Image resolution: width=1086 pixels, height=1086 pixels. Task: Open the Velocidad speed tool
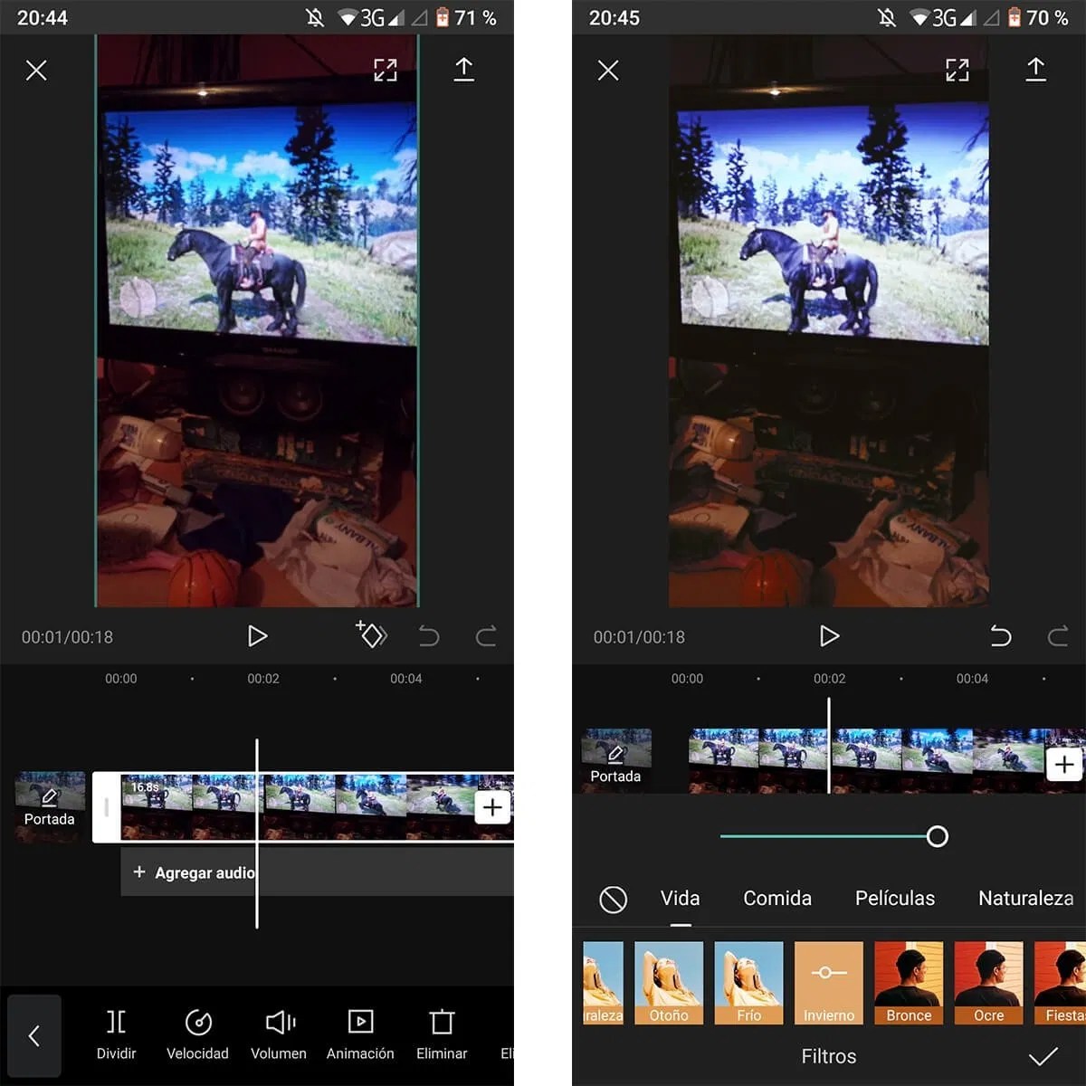click(x=197, y=1034)
